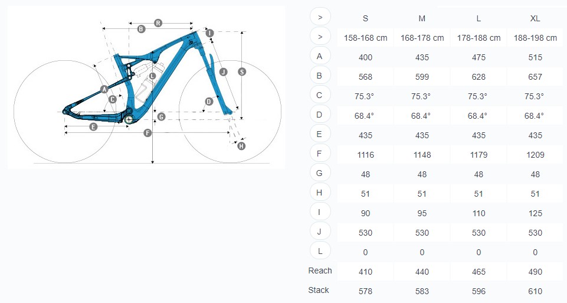Select the S size column header

tap(366, 18)
